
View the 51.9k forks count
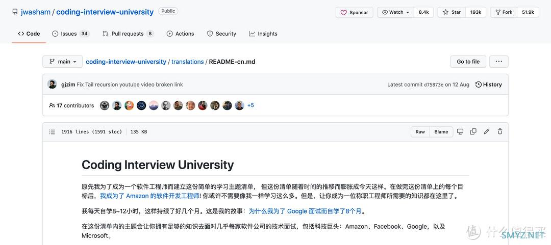click(x=528, y=12)
